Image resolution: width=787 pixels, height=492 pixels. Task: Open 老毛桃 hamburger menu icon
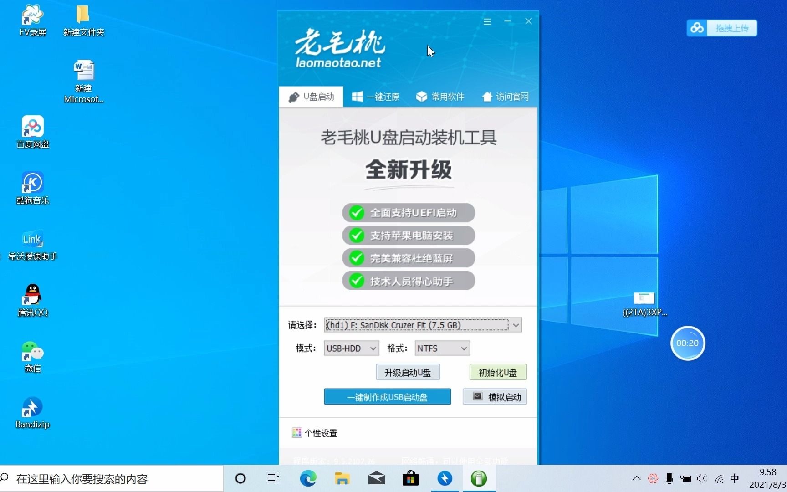487,21
